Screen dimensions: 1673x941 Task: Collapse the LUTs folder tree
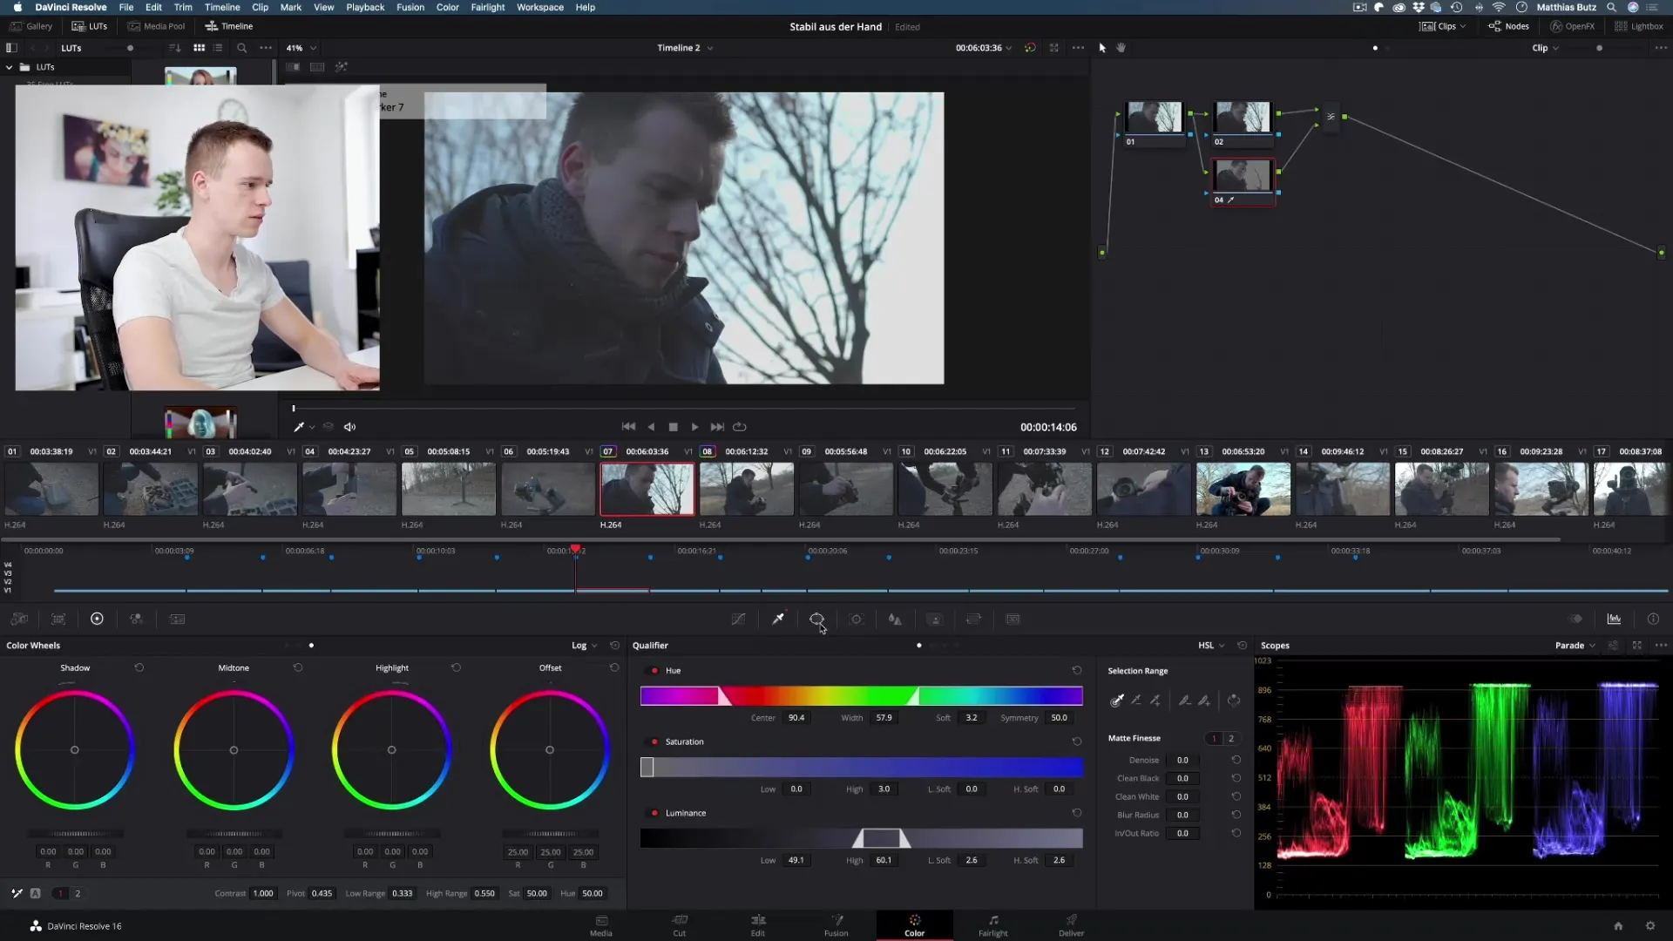pos(10,67)
